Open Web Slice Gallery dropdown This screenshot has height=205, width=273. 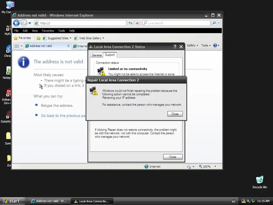pos(89,38)
